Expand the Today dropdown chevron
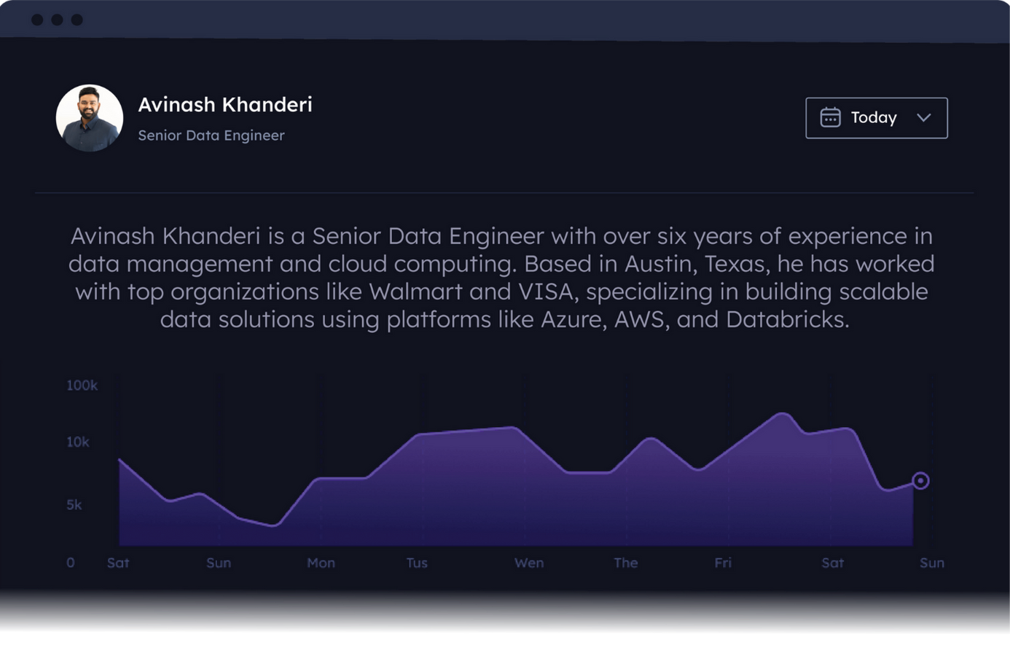 click(923, 117)
